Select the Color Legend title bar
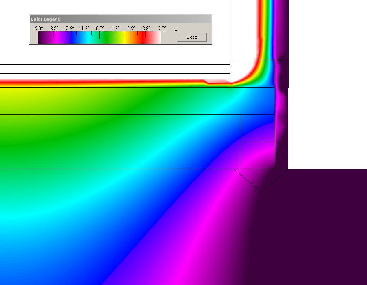Viewport: 367px width, 285px height. 121,19
